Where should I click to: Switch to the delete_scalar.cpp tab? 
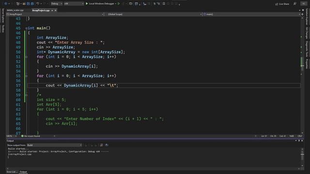coord(15,10)
